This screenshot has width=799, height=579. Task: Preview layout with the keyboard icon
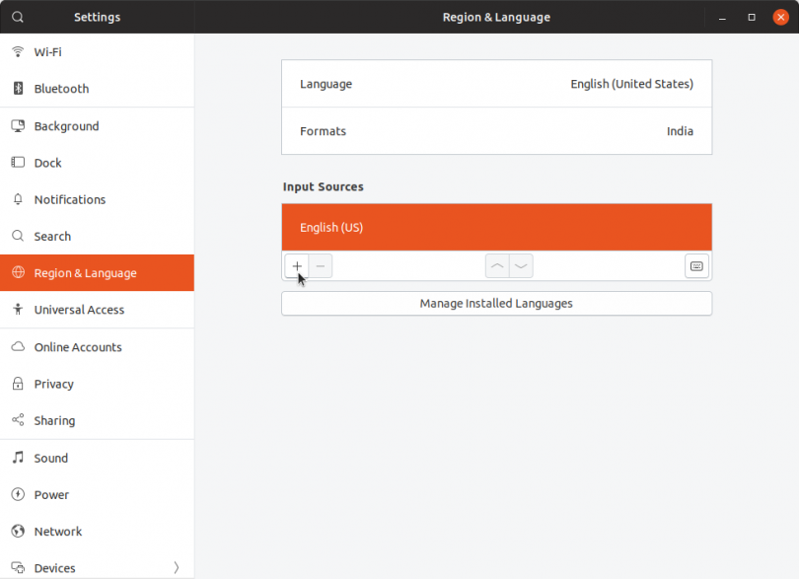click(x=696, y=265)
